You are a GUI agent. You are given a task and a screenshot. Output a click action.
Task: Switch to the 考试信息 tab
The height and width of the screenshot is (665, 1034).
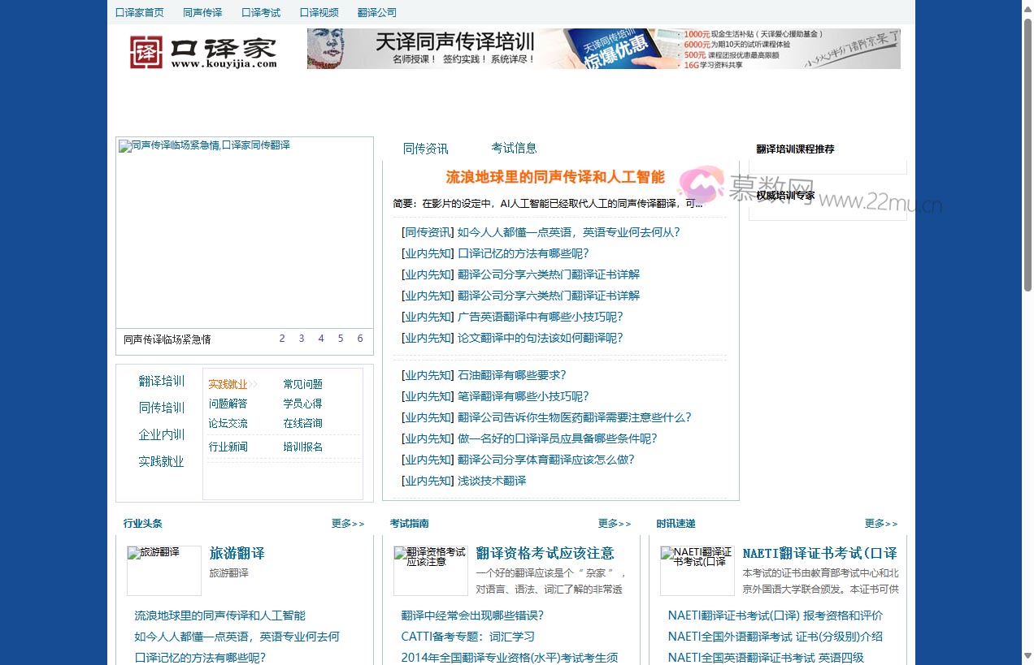[514, 148]
